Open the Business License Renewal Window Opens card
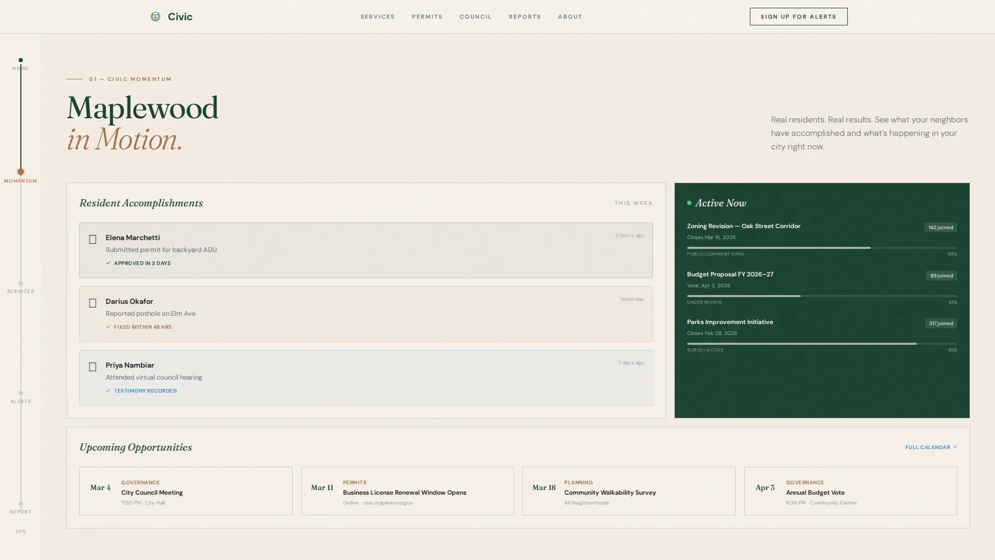The width and height of the screenshot is (995, 560). (407, 491)
